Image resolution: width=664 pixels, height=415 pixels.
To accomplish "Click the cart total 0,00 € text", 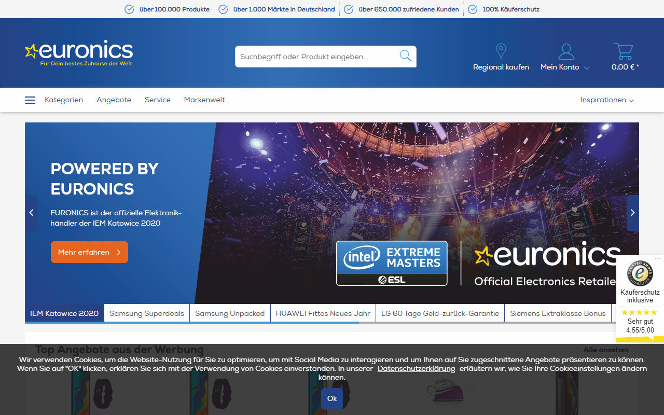I will coord(625,67).
